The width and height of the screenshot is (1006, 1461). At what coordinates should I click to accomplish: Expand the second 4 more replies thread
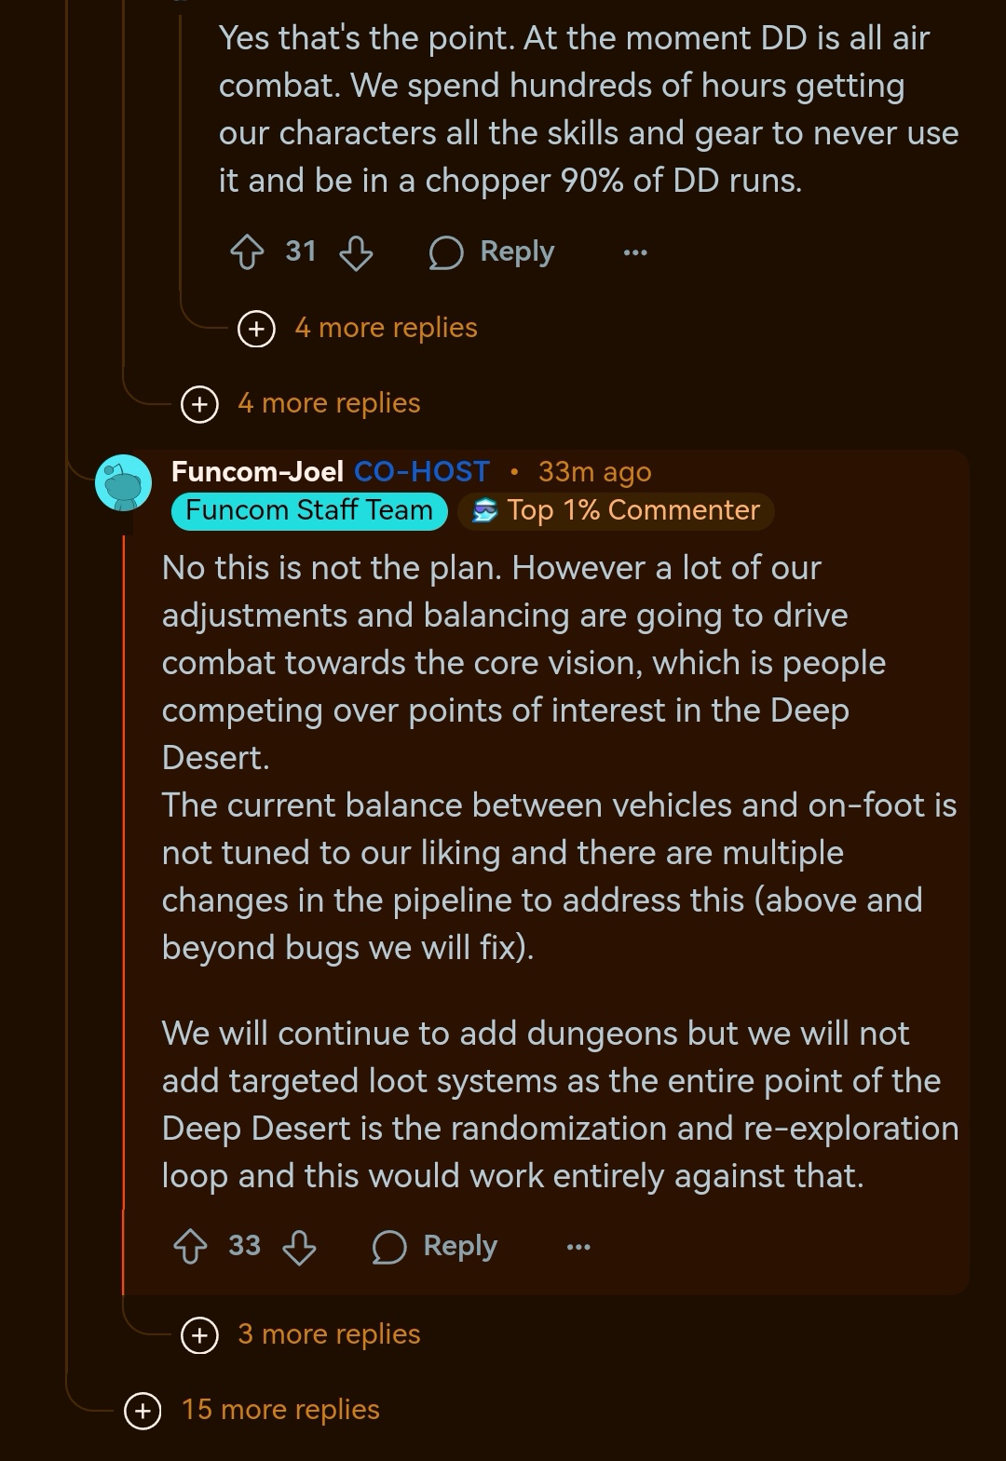328,402
